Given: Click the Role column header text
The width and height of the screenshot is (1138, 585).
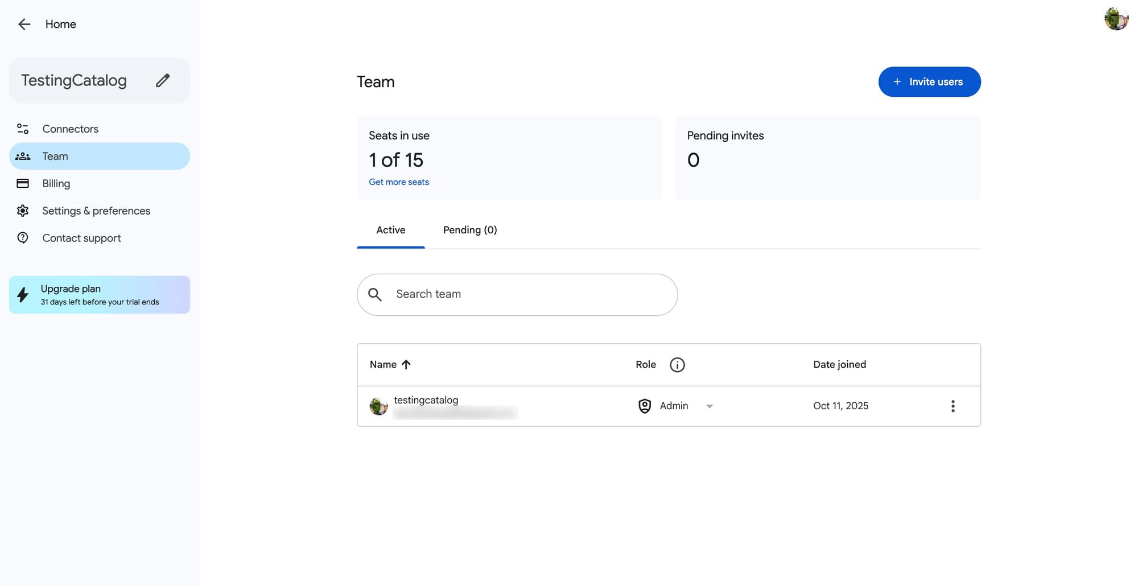Looking at the screenshot, I should (x=646, y=365).
